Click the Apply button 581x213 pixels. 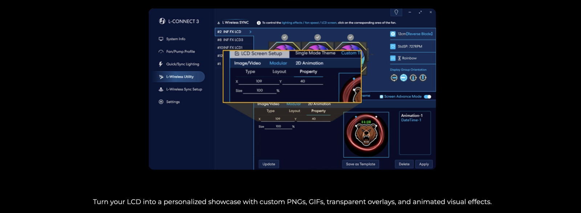(x=424, y=164)
